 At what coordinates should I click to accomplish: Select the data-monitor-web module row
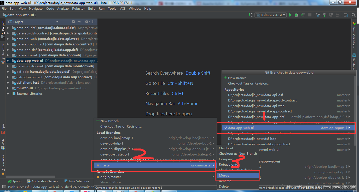click(51, 66)
